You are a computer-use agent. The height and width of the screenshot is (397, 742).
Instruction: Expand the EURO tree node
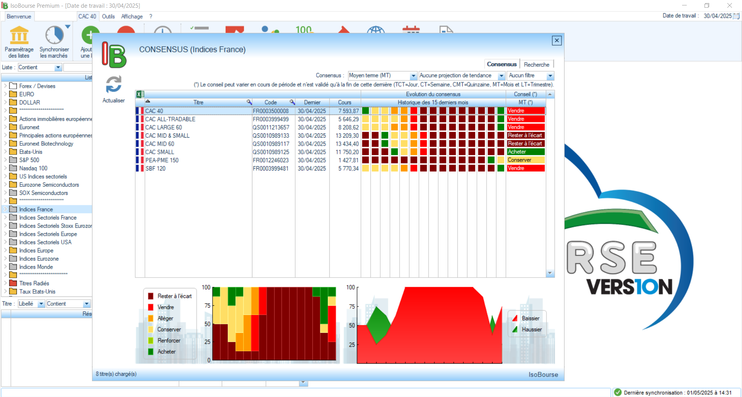pos(5,94)
